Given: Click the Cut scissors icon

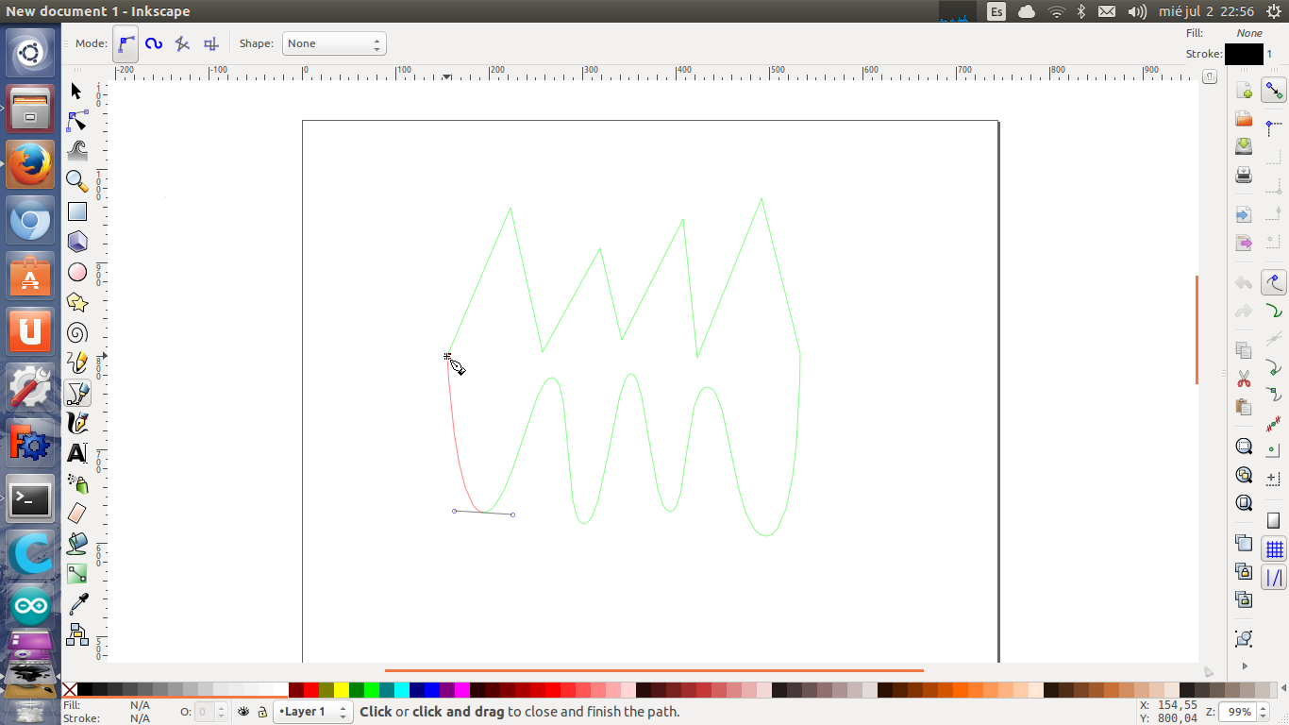Looking at the screenshot, I should pos(1244,379).
